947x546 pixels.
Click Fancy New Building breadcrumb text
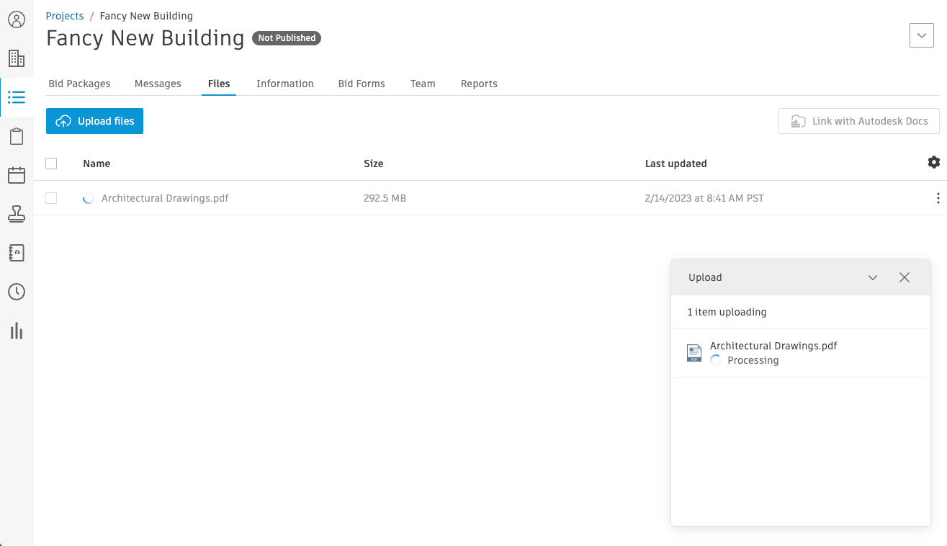(146, 16)
